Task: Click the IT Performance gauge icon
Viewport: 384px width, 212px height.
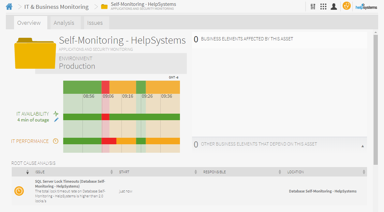Action: click(56, 141)
